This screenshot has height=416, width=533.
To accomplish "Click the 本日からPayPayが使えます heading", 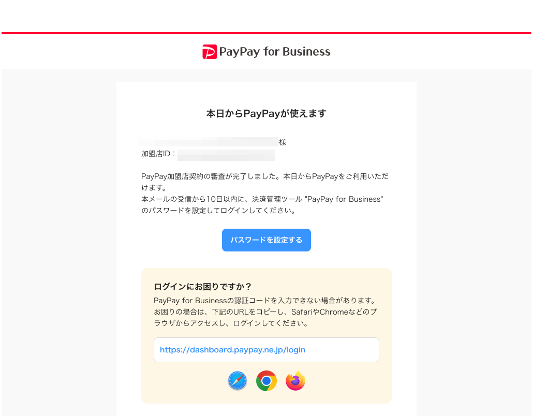I will point(266,113).
